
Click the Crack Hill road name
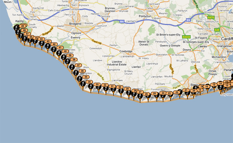[x=96, y=42]
